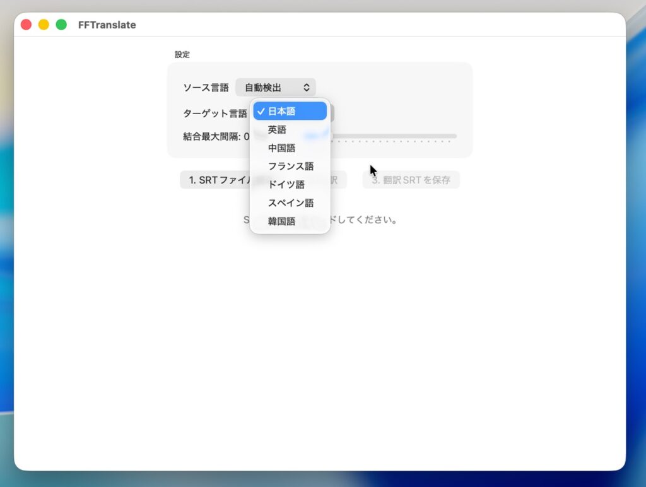
Task: Click the FFTranslate window title
Action: [x=107, y=25]
